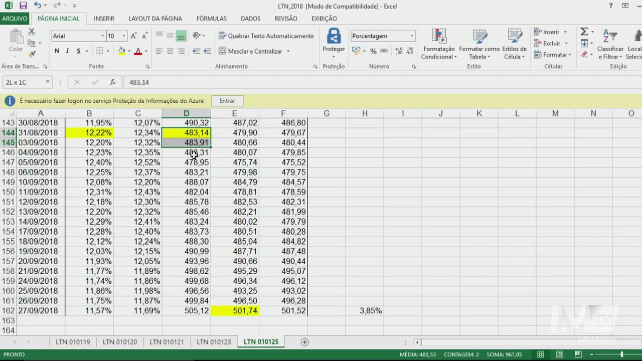642x361 pixels.
Task: Click the Undo arrow icon
Action: [x=38, y=6]
